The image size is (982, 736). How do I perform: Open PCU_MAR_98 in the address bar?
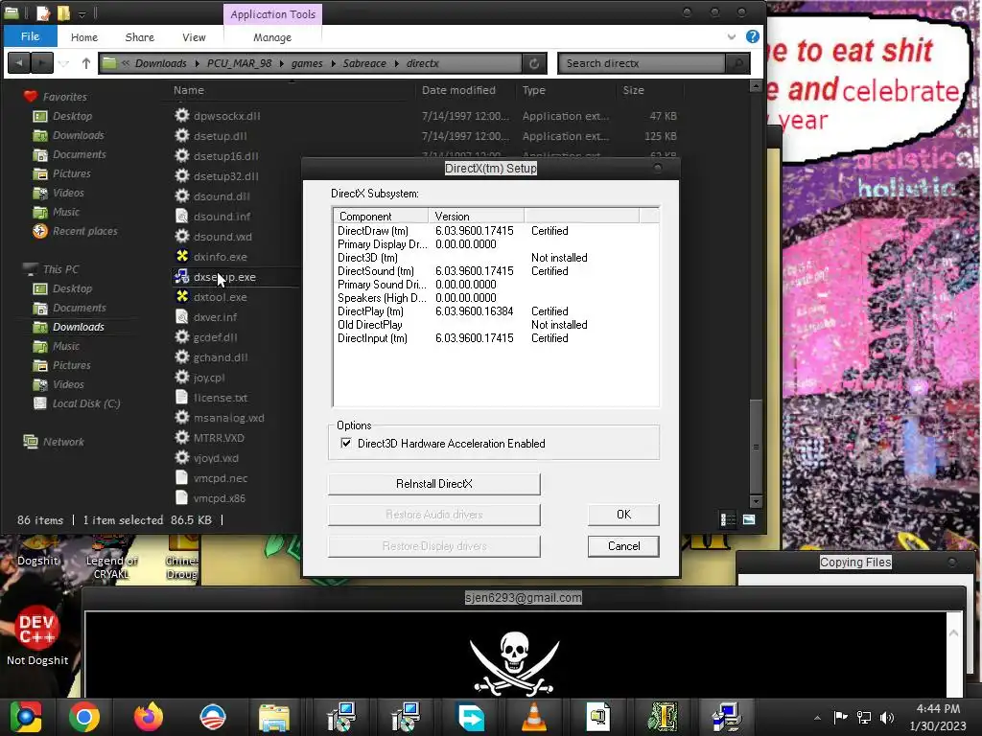point(239,63)
